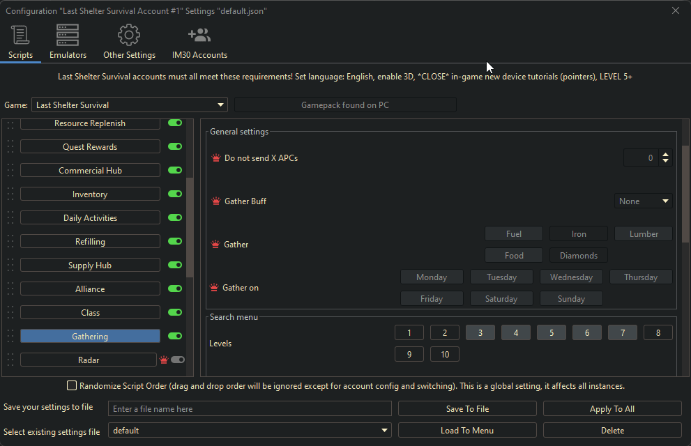Click the crown icon beside Radar

click(164, 360)
